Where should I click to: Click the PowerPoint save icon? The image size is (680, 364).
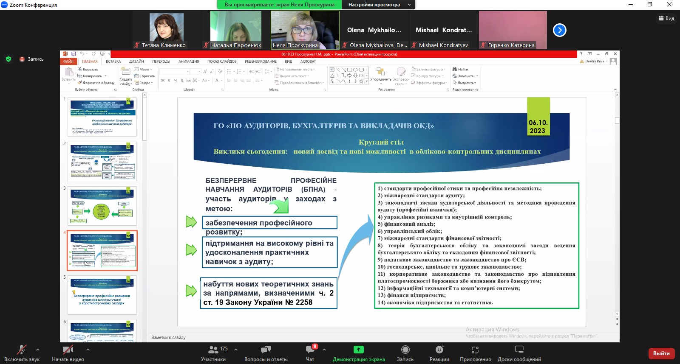tap(74, 54)
